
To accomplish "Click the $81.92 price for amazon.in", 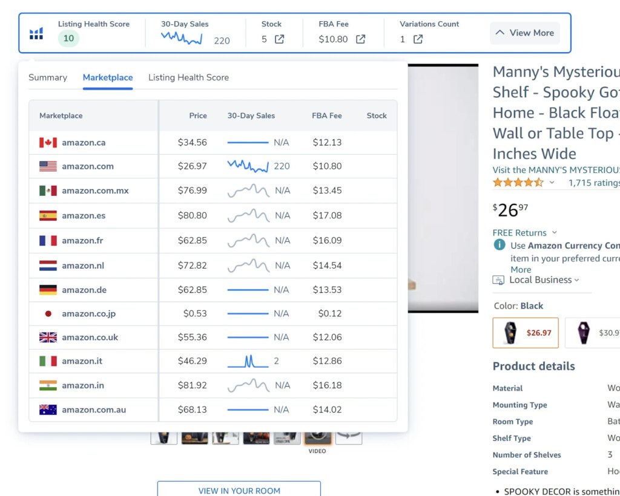I will [x=192, y=385].
